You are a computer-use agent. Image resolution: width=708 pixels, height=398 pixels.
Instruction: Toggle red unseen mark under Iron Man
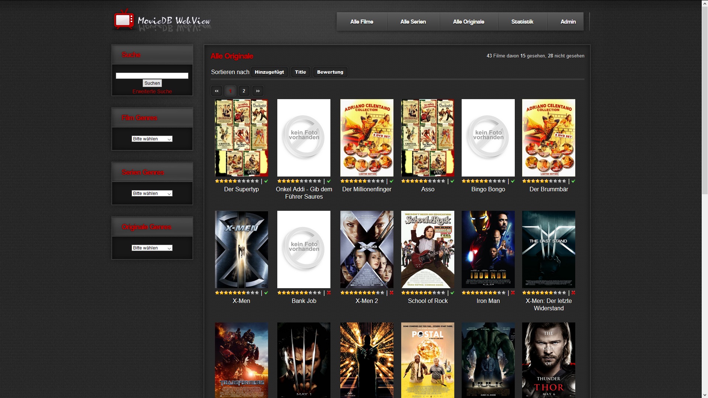(513, 293)
